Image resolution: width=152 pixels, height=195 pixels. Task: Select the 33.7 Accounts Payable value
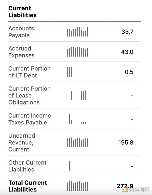[127, 32]
